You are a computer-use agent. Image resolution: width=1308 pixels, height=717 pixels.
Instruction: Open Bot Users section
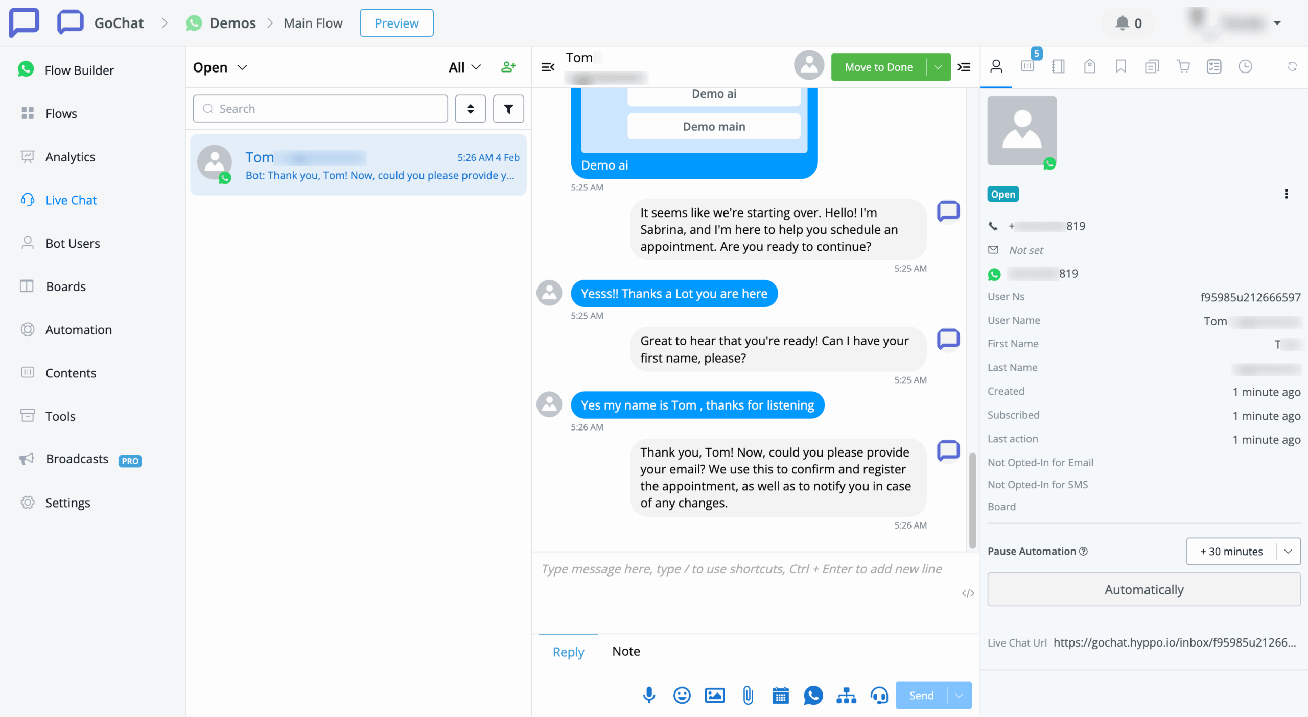60,243
